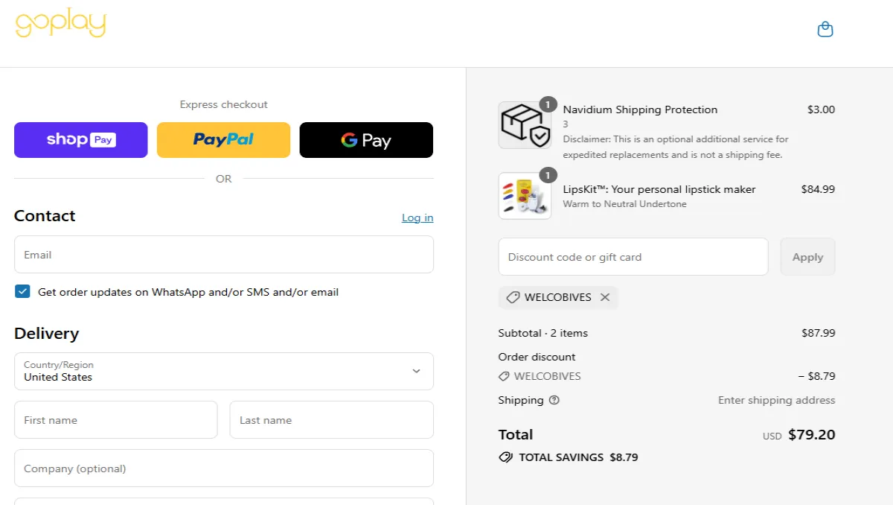
Task: Click the Navidium Shipping Protection thumbnail
Action: [525, 124]
